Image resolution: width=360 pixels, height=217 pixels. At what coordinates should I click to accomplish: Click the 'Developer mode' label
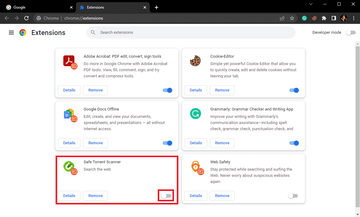(x=326, y=33)
